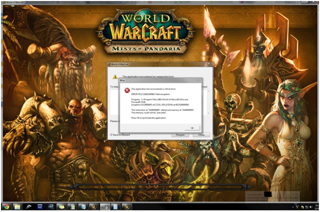This screenshot has width=320, height=212.
Task: Show hidden system tray icons arrow
Action: [x=293, y=207]
